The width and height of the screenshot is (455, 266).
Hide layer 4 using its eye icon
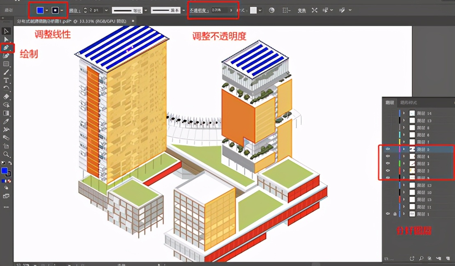tap(388, 156)
